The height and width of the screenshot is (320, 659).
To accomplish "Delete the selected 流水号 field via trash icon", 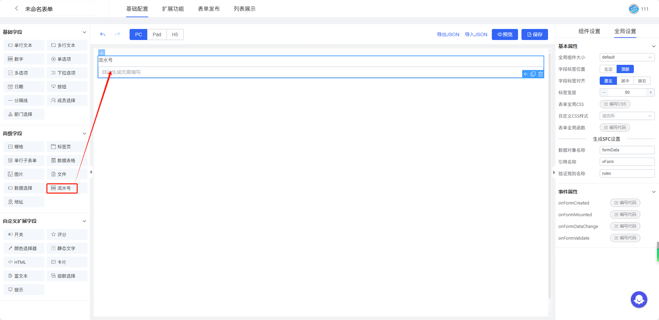I will [540, 74].
